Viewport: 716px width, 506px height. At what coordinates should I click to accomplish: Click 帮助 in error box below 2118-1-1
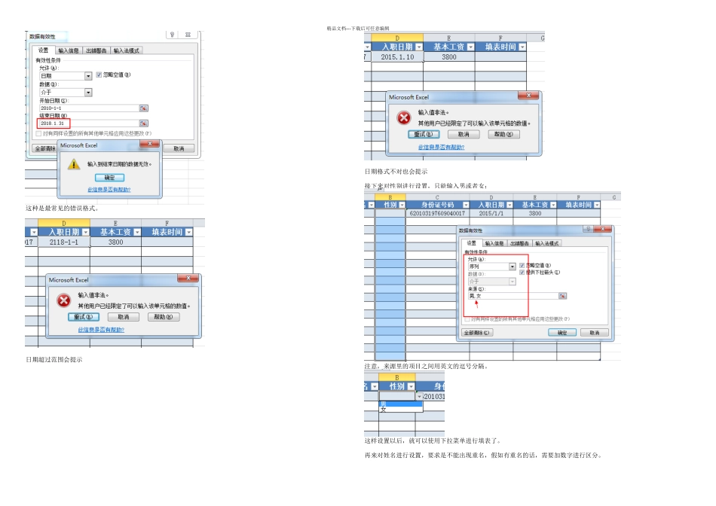pos(164,317)
